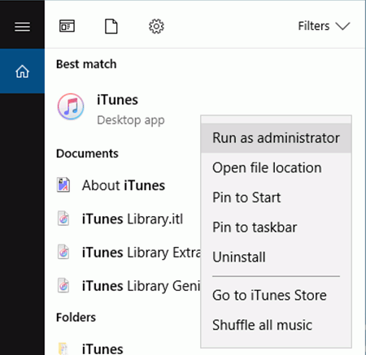366x355 pixels.
Task: Click the Folders section header
Action: click(76, 318)
